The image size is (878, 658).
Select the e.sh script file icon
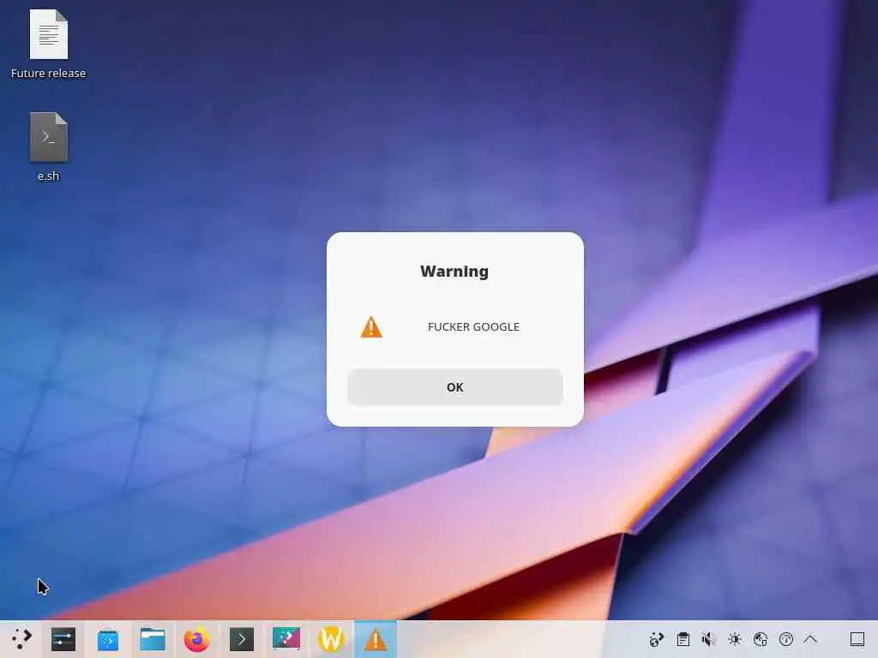coord(49,137)
